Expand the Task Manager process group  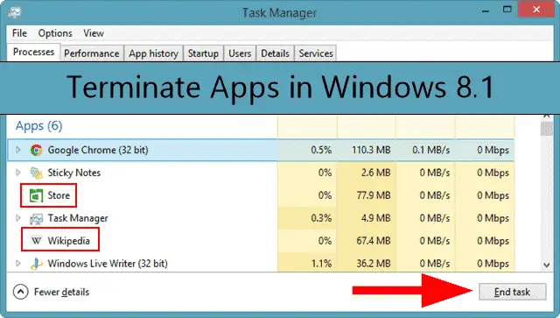coord(17,218)
